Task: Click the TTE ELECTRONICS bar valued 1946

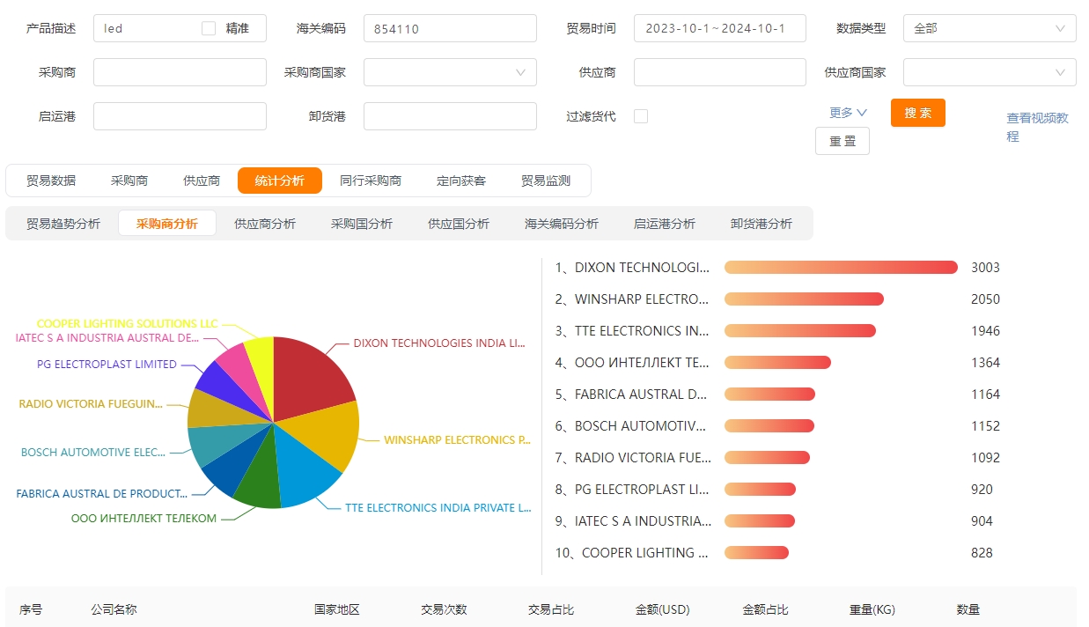Action: tap(800, 331)
